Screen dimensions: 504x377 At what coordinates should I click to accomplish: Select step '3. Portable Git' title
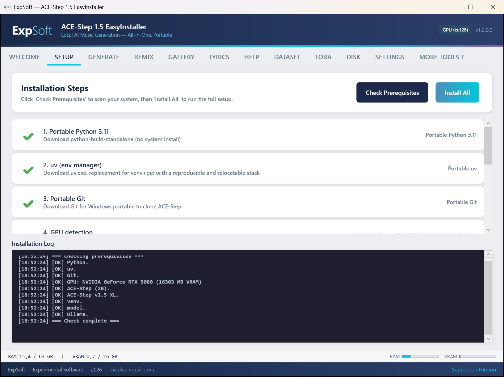64,199
